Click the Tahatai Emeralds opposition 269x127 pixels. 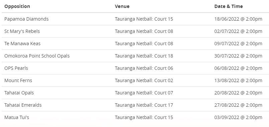tap(23, 105)
